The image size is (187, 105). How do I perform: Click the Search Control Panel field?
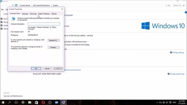[x=179, y=6]
